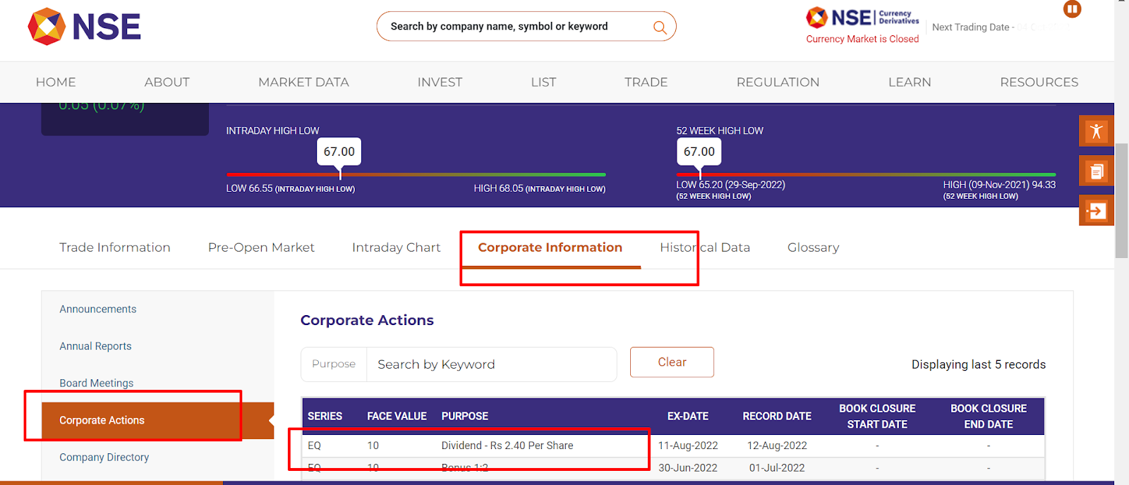Open Announcements in the sidebar

[98, 309]
